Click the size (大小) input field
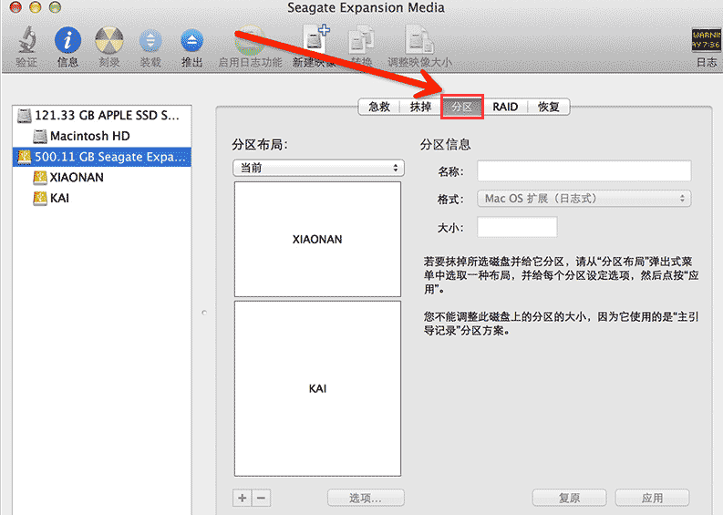Viewport: 723px width, 515px height. click(517, 227)
